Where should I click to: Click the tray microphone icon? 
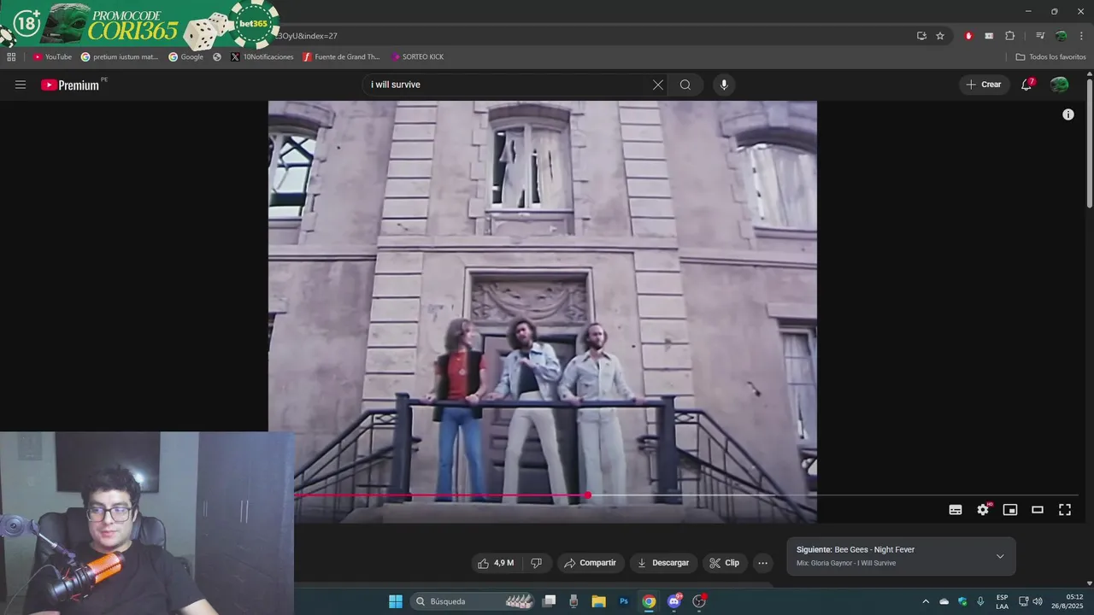tap(980, 601)
